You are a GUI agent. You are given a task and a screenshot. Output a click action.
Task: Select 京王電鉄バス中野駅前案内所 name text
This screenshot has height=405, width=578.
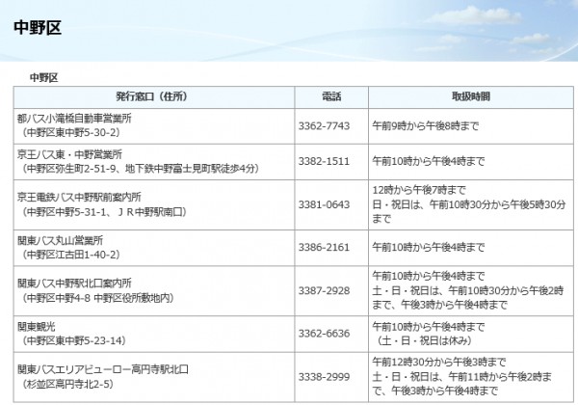coord(79,198)
